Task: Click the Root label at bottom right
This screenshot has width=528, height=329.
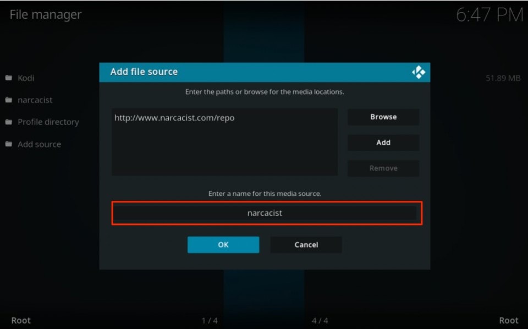Action: (x=509, y=320)
